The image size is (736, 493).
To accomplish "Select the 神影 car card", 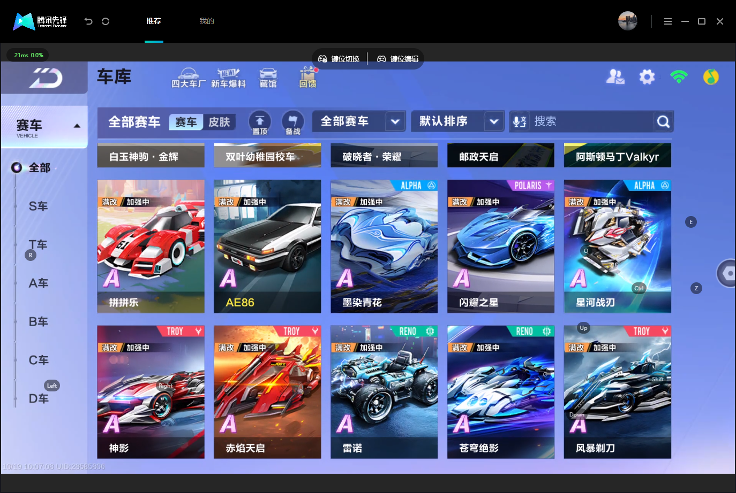I will [151, 392].
